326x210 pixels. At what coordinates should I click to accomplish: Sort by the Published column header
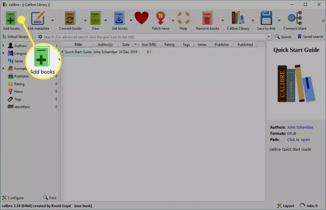point(245,45)
